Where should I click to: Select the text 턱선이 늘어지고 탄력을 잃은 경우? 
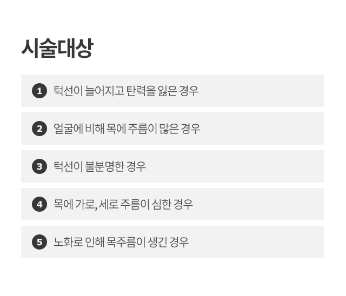pyautogui.click(x=126, y=91)
